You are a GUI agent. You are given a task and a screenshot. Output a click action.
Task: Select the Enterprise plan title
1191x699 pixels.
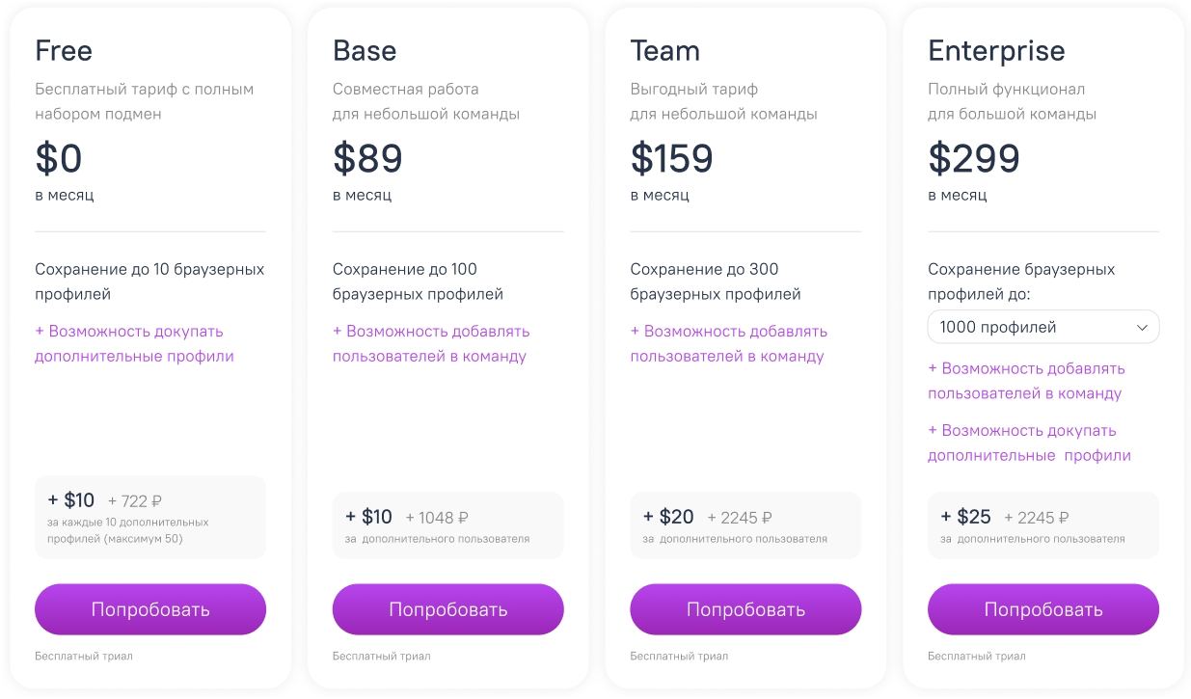click(x=996, y=51)
